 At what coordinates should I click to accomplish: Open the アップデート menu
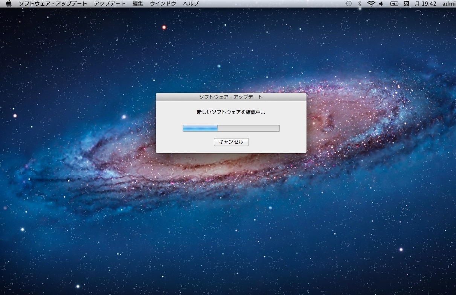pyautogui.click(x=110, y=4)
